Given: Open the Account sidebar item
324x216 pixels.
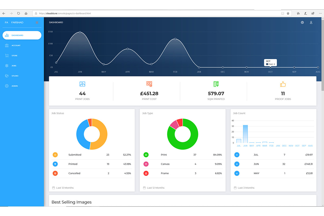Looking at the screenshot, I should (16, 45).
